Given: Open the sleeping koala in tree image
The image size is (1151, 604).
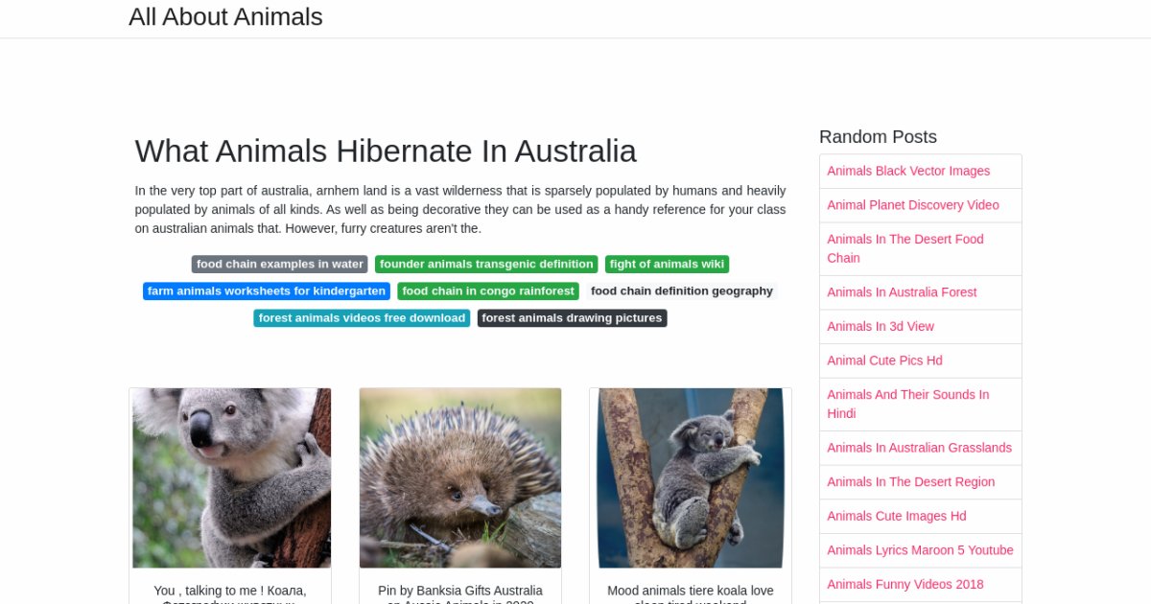Looking at the screenshot, I should (x=691, y=477).
